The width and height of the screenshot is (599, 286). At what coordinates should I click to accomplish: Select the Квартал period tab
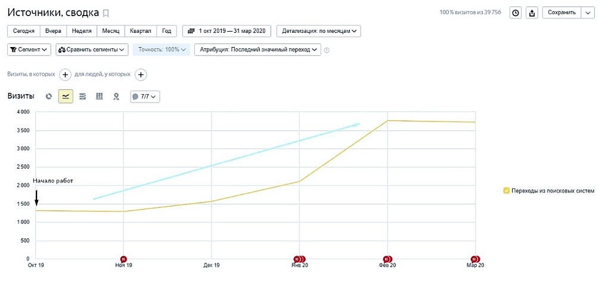141,31
